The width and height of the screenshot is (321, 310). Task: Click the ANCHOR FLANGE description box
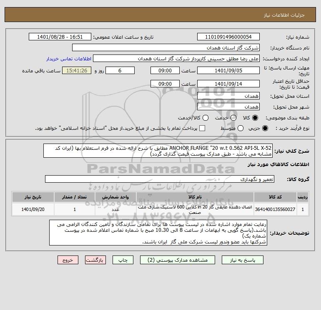(x=158, y=151)
